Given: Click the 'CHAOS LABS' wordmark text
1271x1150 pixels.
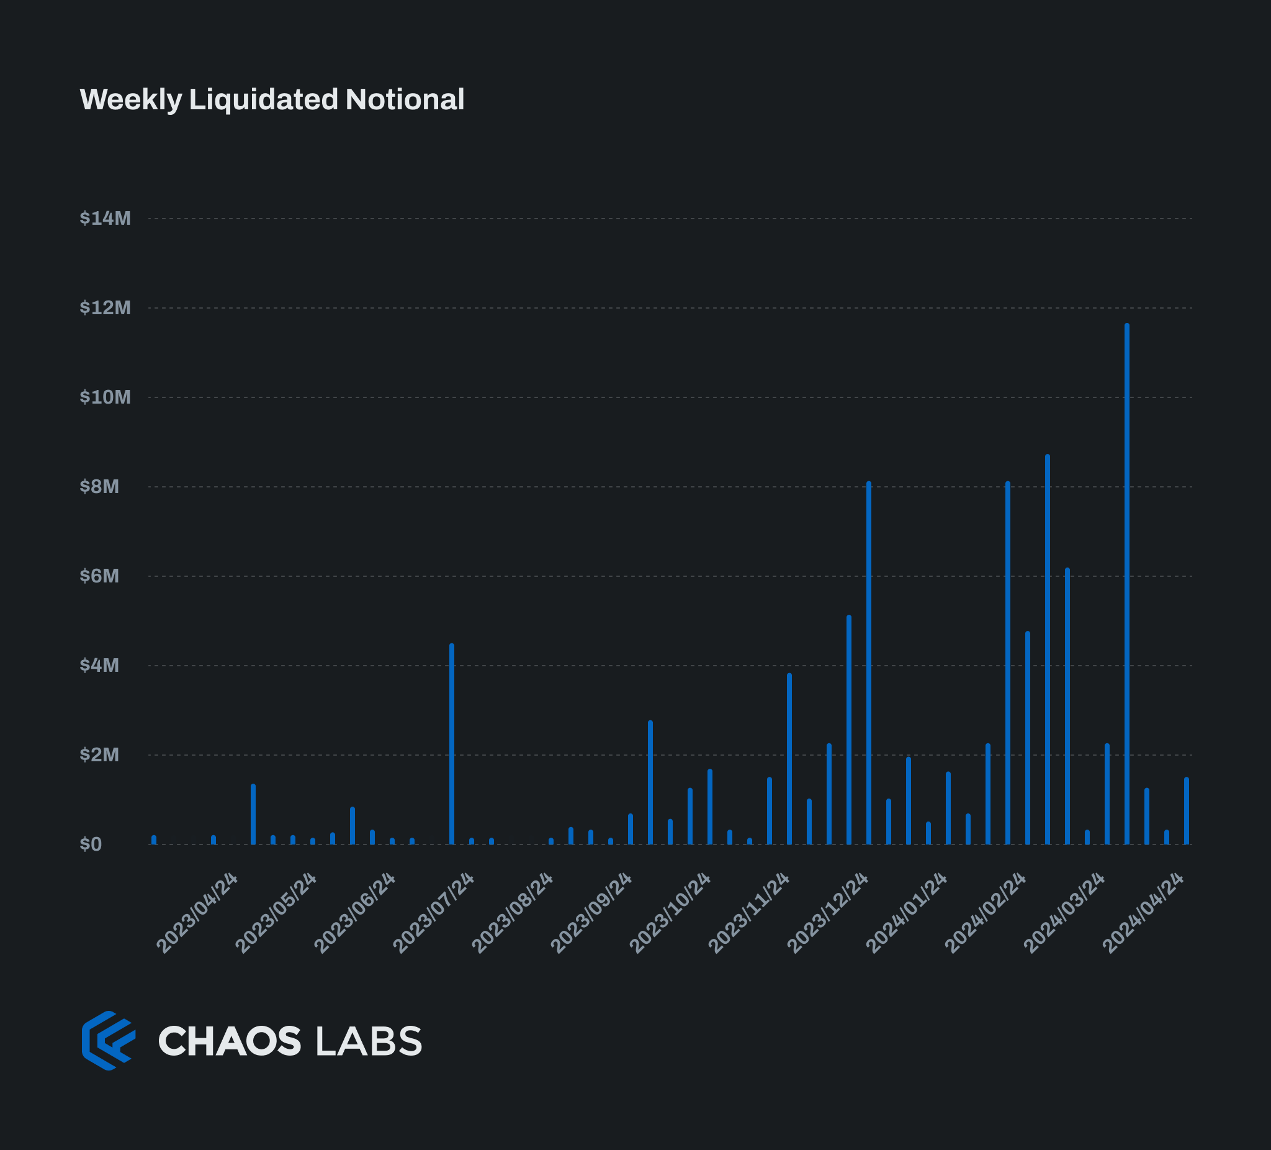Looking at the screenshot, I should click(x=289, y=1041).
